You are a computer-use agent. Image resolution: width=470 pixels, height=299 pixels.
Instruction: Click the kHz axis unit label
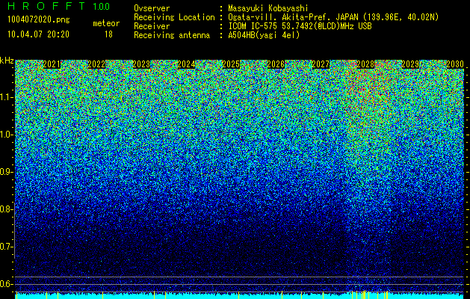7,61
